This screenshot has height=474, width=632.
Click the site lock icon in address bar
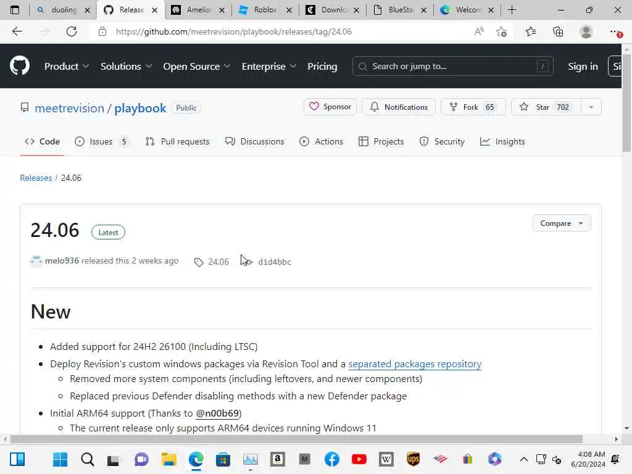pos(102,31)
